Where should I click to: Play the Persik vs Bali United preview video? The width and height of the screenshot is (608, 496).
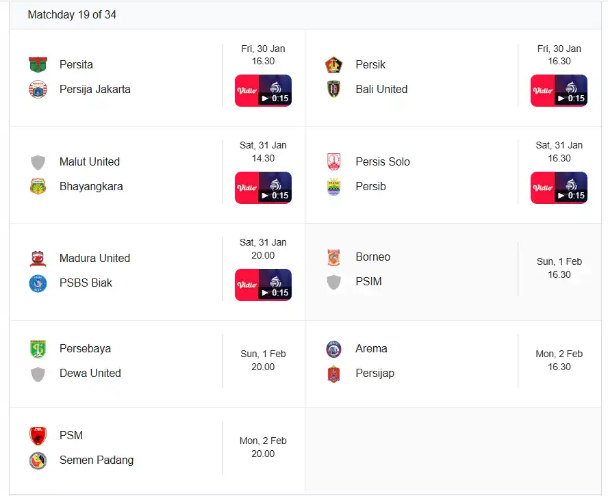(559, 90)
